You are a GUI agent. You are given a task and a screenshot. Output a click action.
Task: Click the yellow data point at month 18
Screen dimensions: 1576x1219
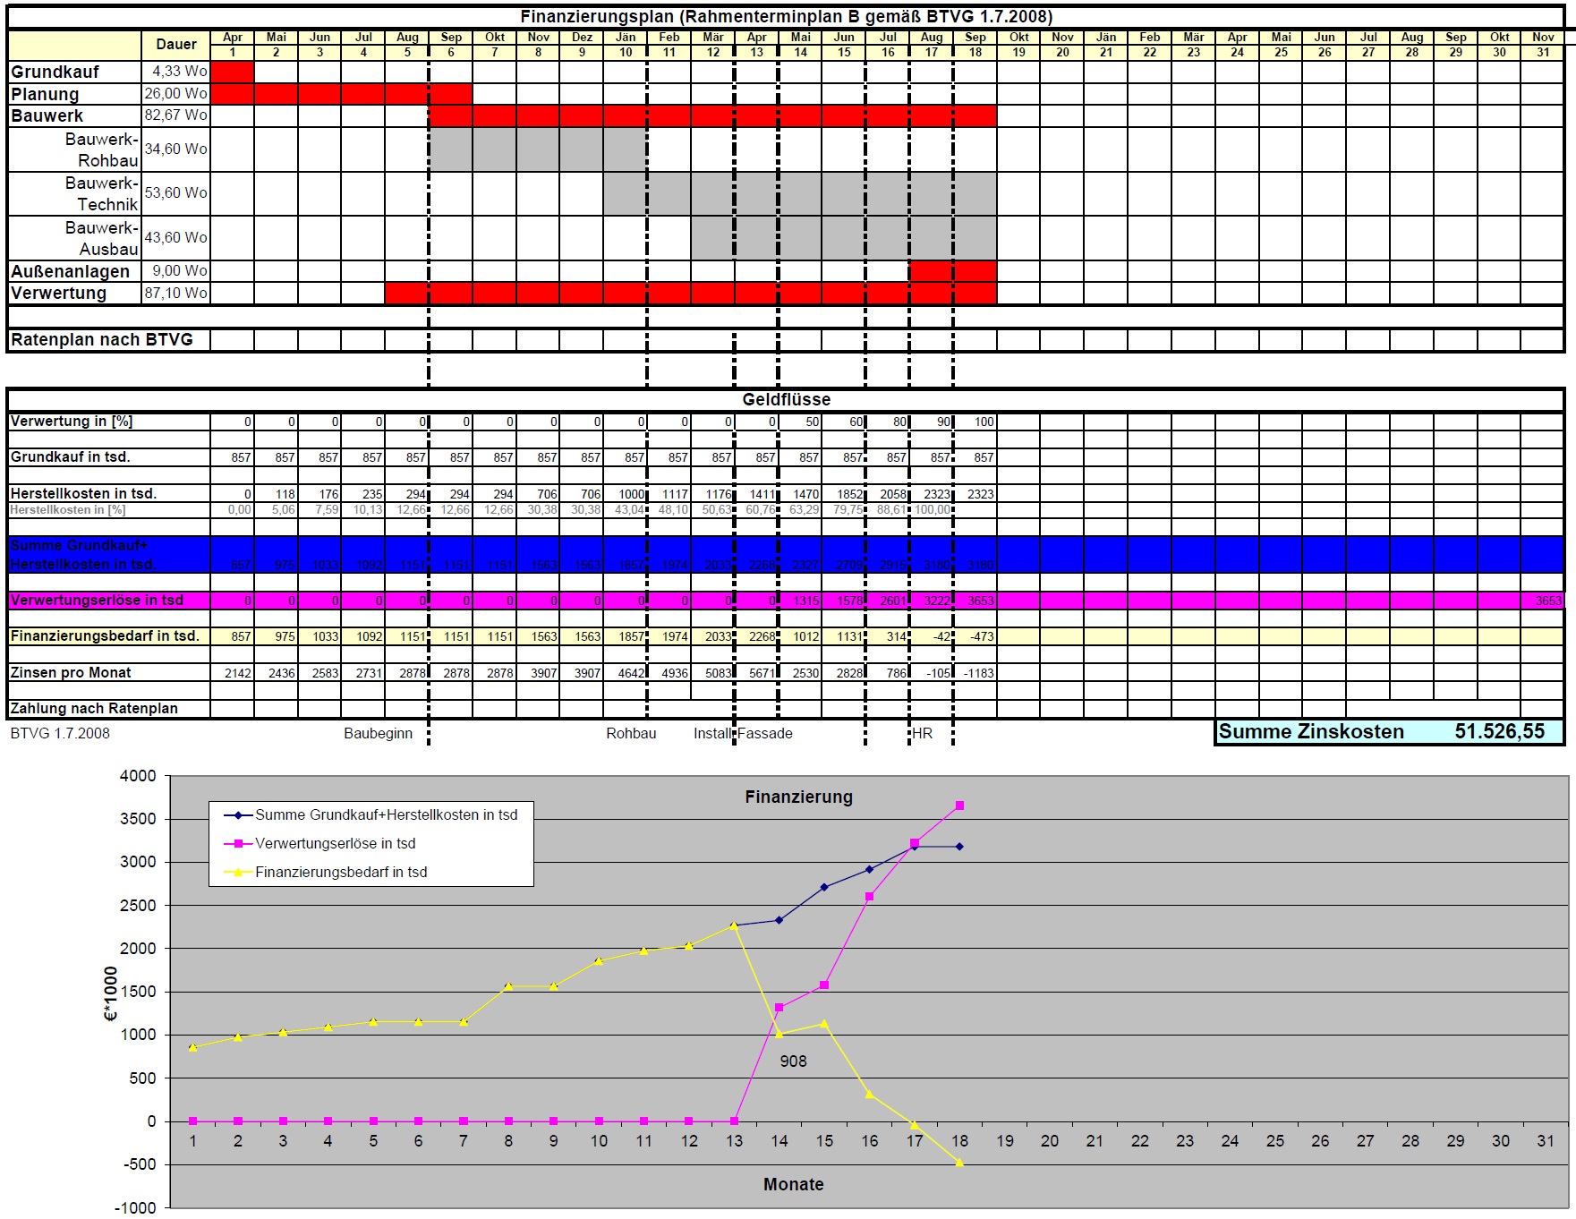tap(959, 1163)
